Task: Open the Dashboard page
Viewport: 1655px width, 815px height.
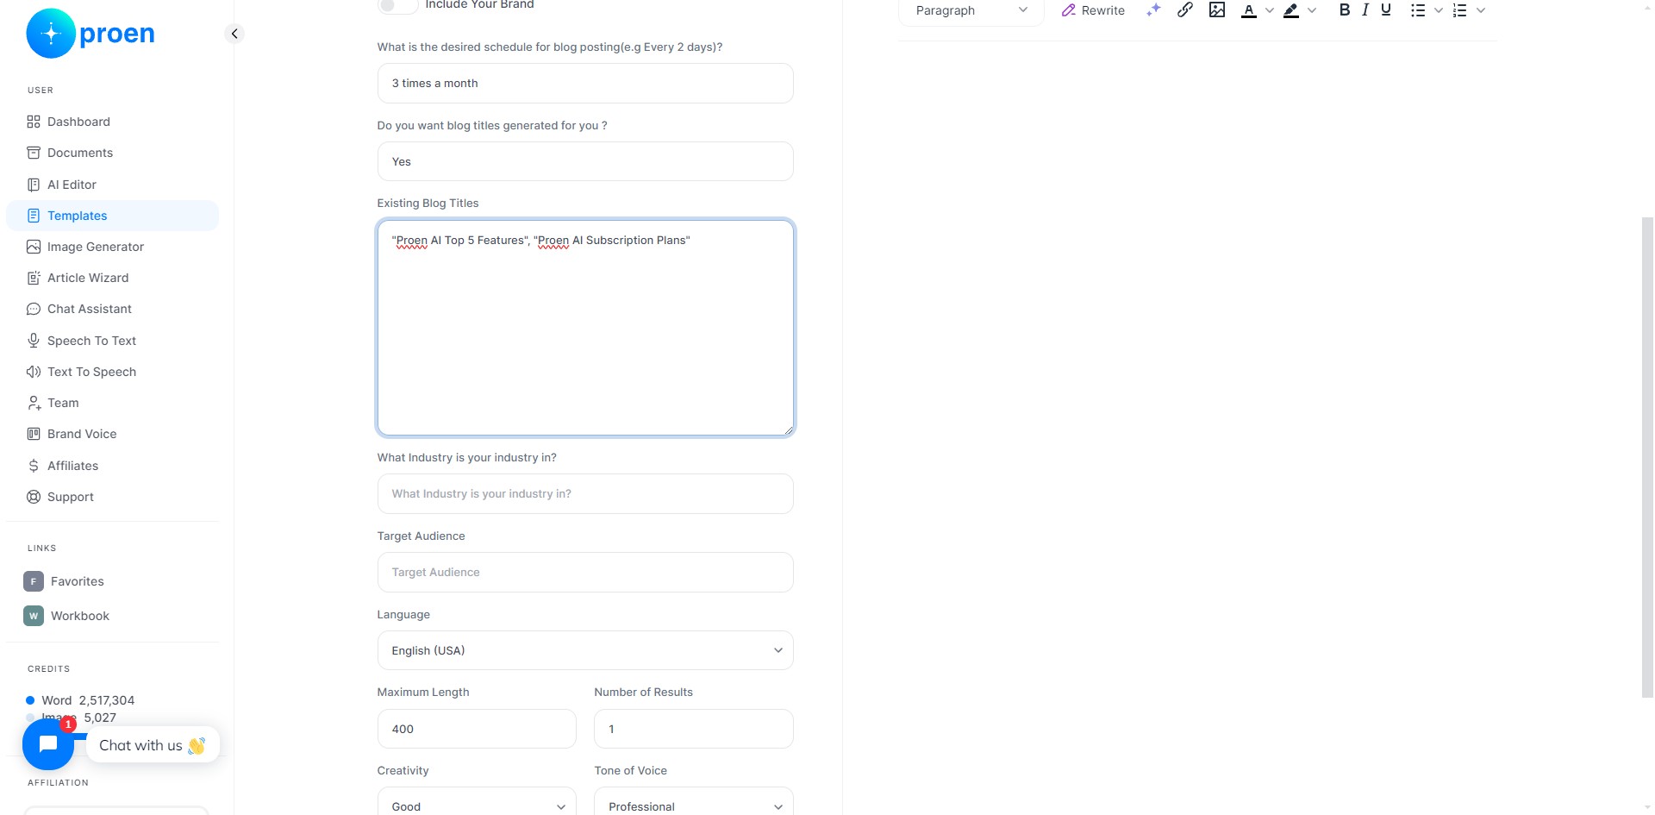Action: tap(78, 122)
